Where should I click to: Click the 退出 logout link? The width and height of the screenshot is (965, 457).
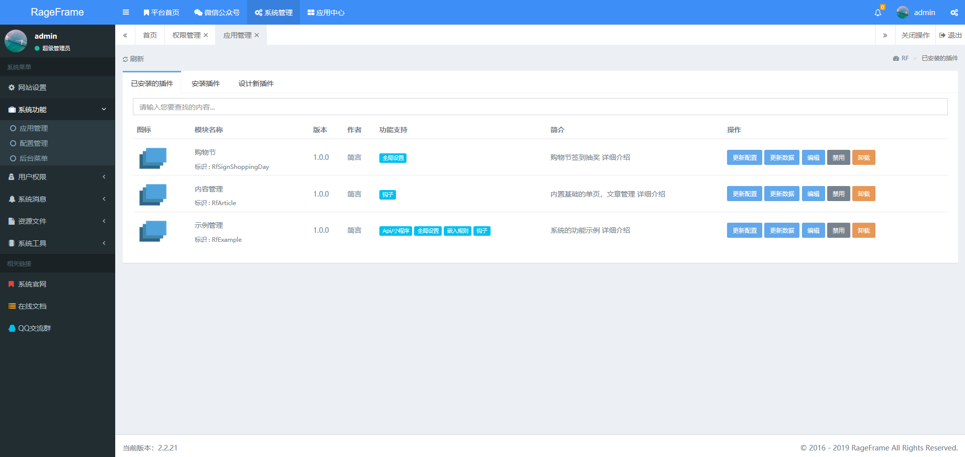click(950, 35)
